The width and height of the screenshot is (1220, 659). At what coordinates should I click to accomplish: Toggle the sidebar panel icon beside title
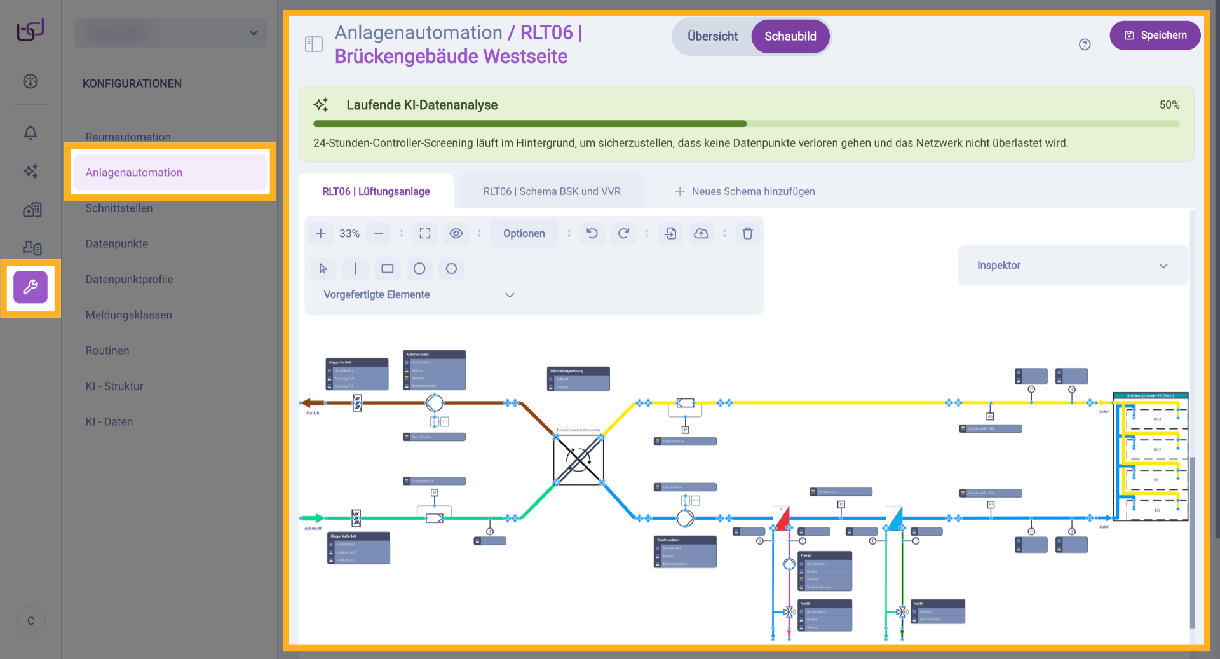pyautogui.click(x=314, y=44)
